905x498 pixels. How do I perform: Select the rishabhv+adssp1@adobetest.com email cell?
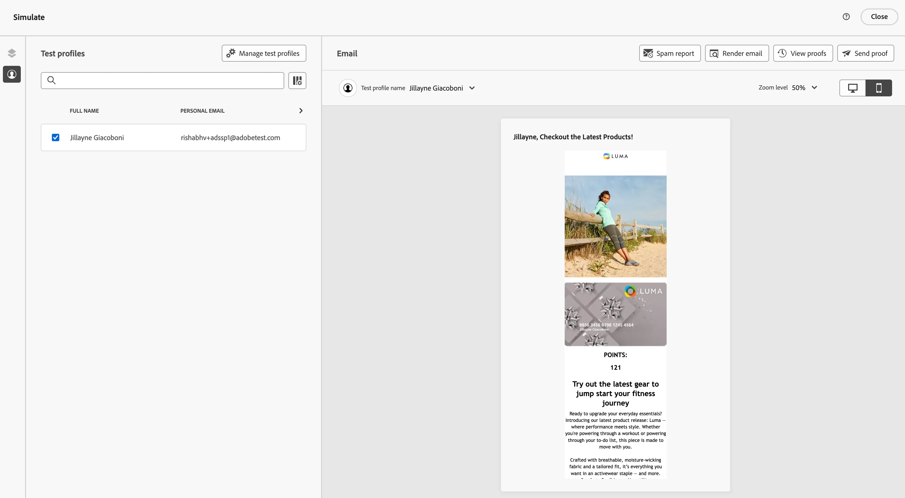point(230,138)
